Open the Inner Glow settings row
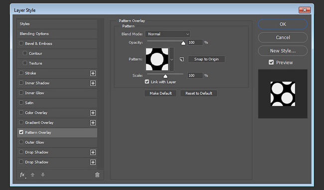Viewport: 324px width, 190px height. (x=57, y=93)
